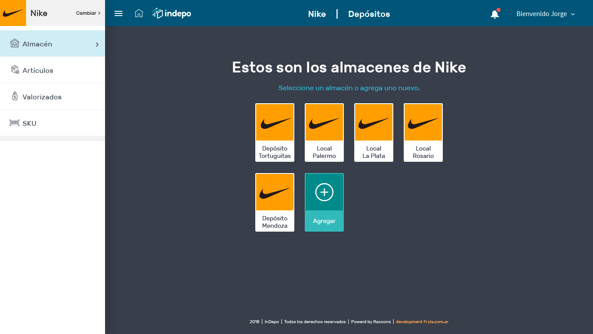Click 'Todos los derechos reservados' footer text
Image resolution: width=593 pixels, height=334 pixels.
coord(315,322)
